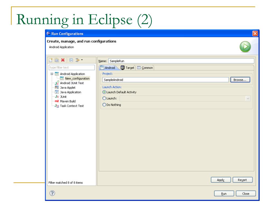Click the Java Applet icon
This screenshot has width=271, height=203.
(x=57, y=87)
